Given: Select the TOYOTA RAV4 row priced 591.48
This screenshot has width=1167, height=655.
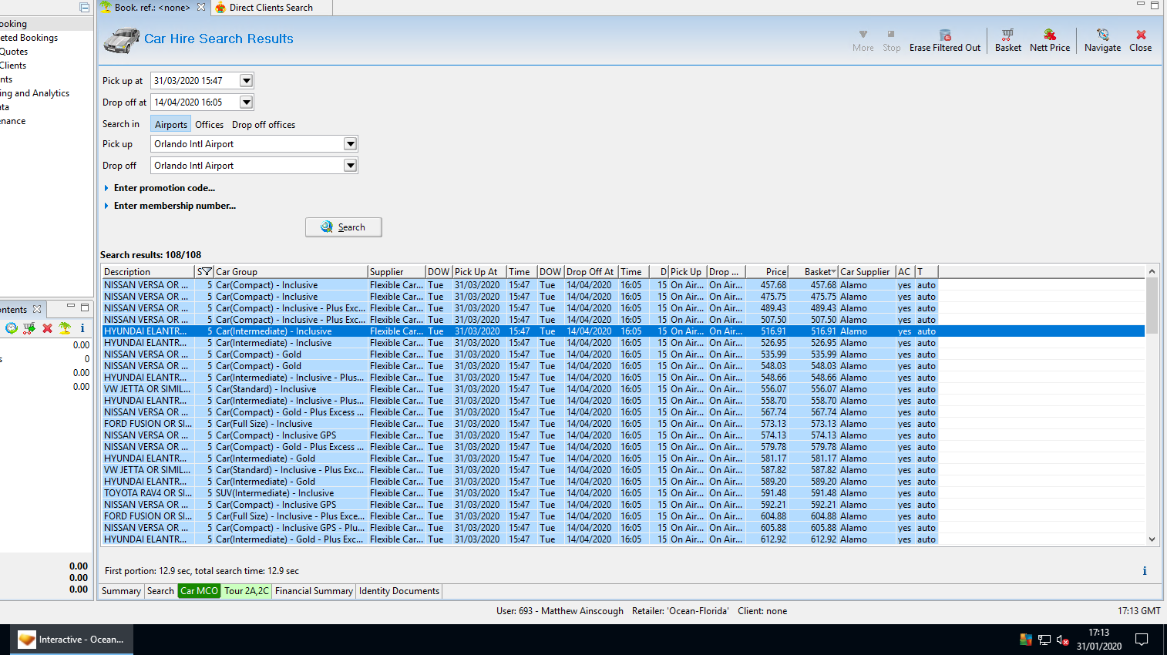Looking at the screenshot, I should click(x=623, y=493).
